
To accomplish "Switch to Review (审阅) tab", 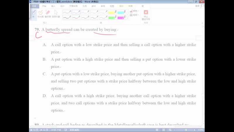I will click(x=103, y=6).
